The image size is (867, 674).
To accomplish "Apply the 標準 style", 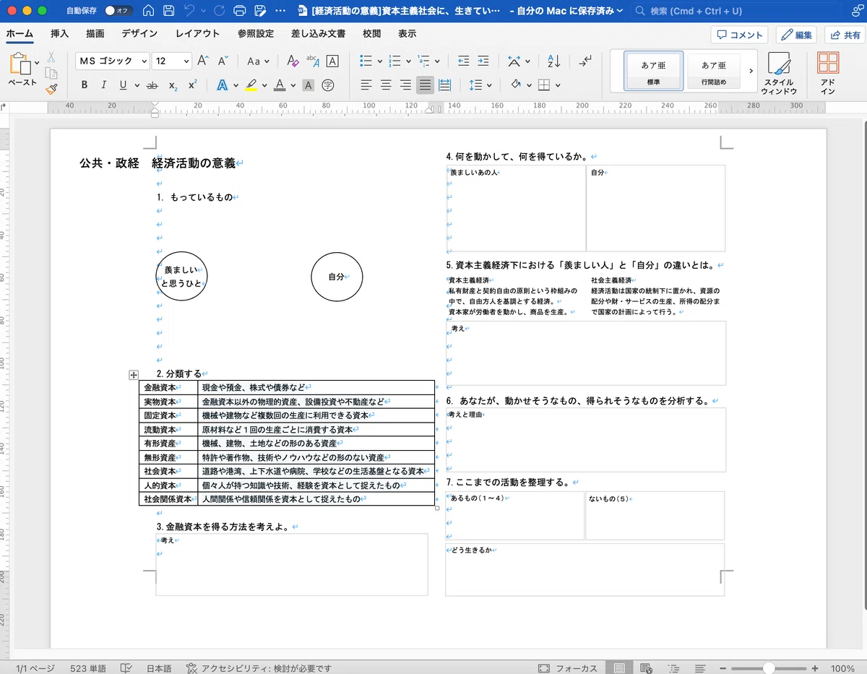I will pos(654,72).
